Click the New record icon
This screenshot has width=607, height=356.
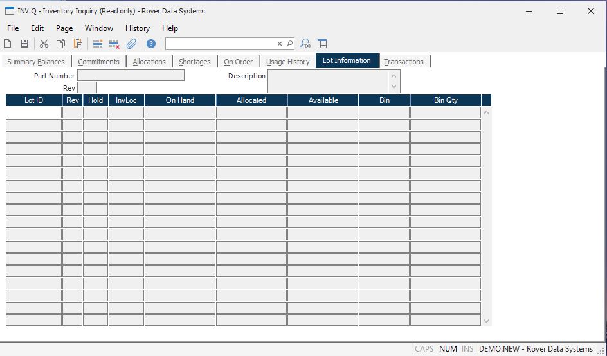(8, 44)
